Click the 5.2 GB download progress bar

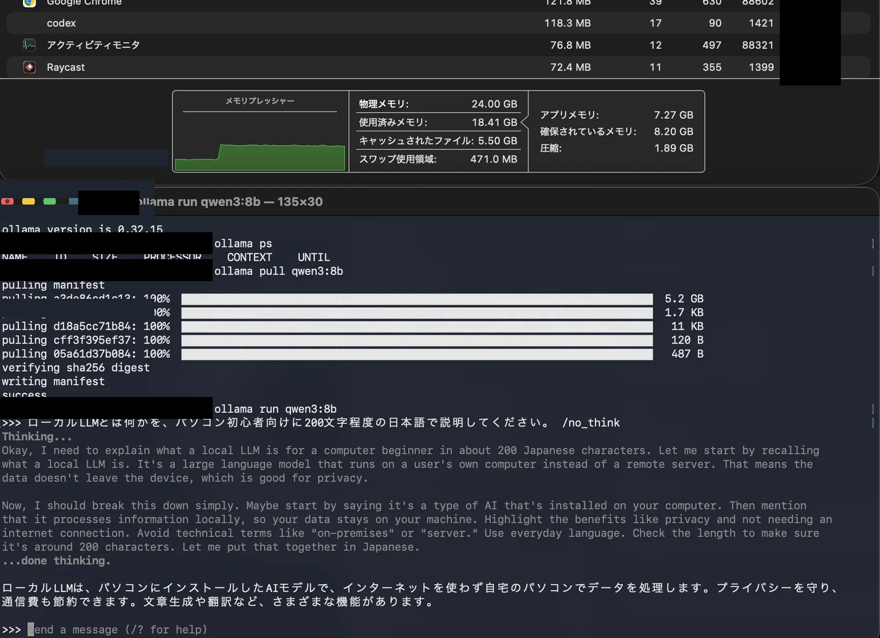coord(417,299)
